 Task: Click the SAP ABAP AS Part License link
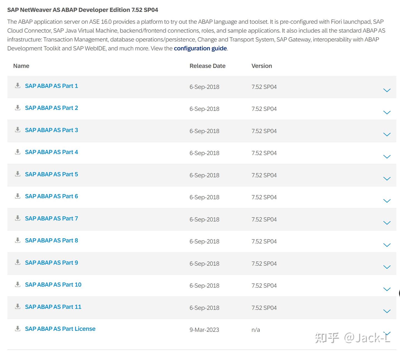tap(60, 328)
